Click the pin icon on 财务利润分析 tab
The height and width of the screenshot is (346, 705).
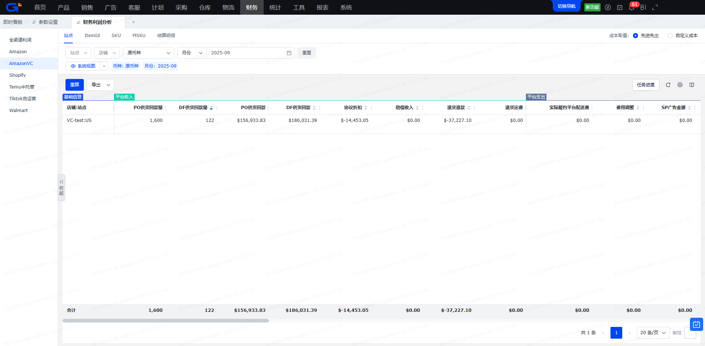click(x=78, y=22)
